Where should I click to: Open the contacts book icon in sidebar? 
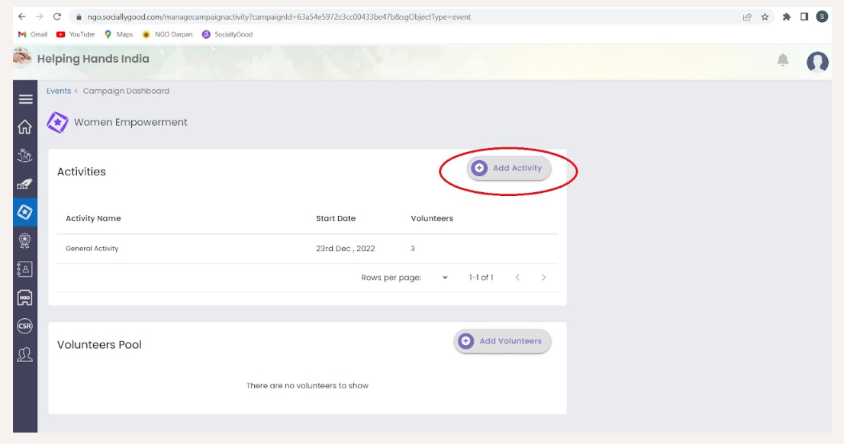pos(24,269)
